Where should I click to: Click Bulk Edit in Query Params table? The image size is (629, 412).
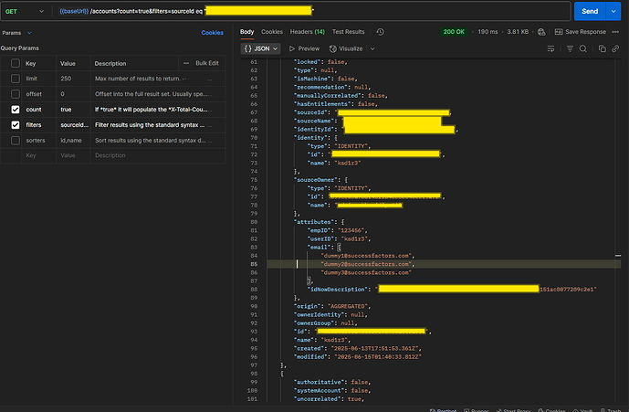[206, 63]
